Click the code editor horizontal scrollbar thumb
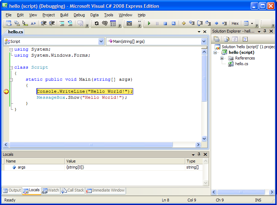The image size is (277, 205). tap(91, 144)
